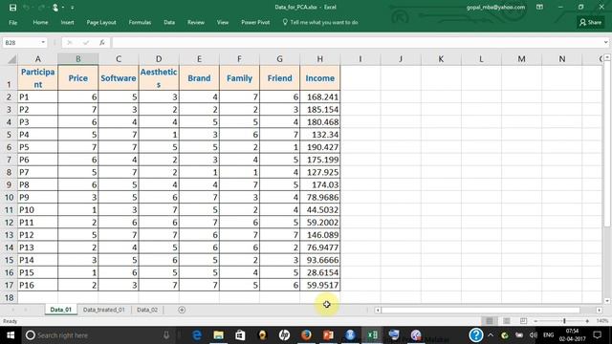Switch to Normal view icon
Screen dimensions: 612x344
pyautogui.click(x=489, y=321)
